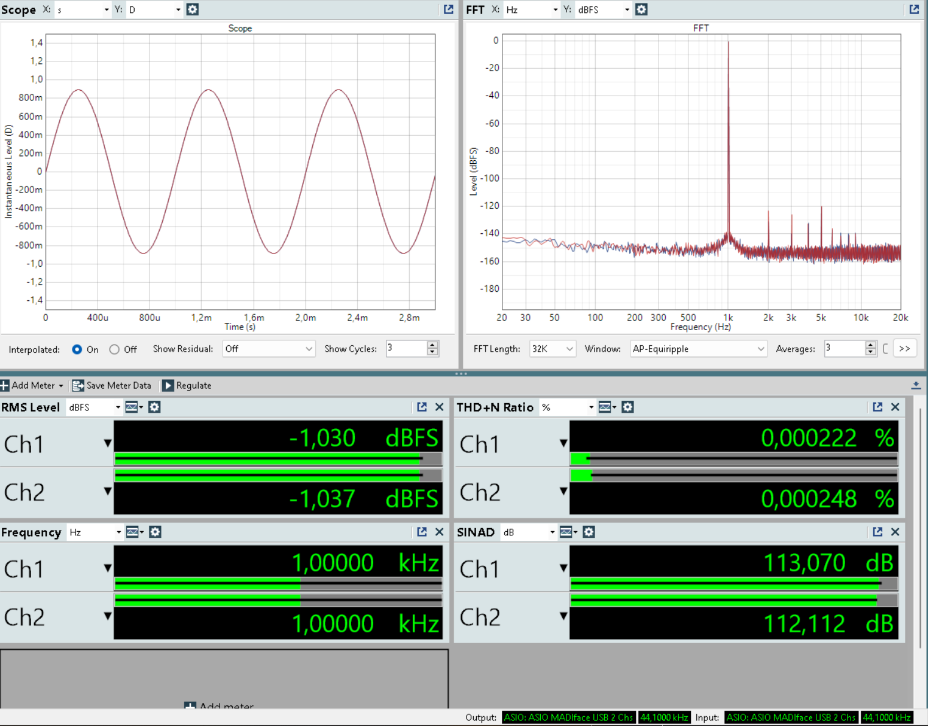Open the Scope panel settings gear

[x=192, y=9]
